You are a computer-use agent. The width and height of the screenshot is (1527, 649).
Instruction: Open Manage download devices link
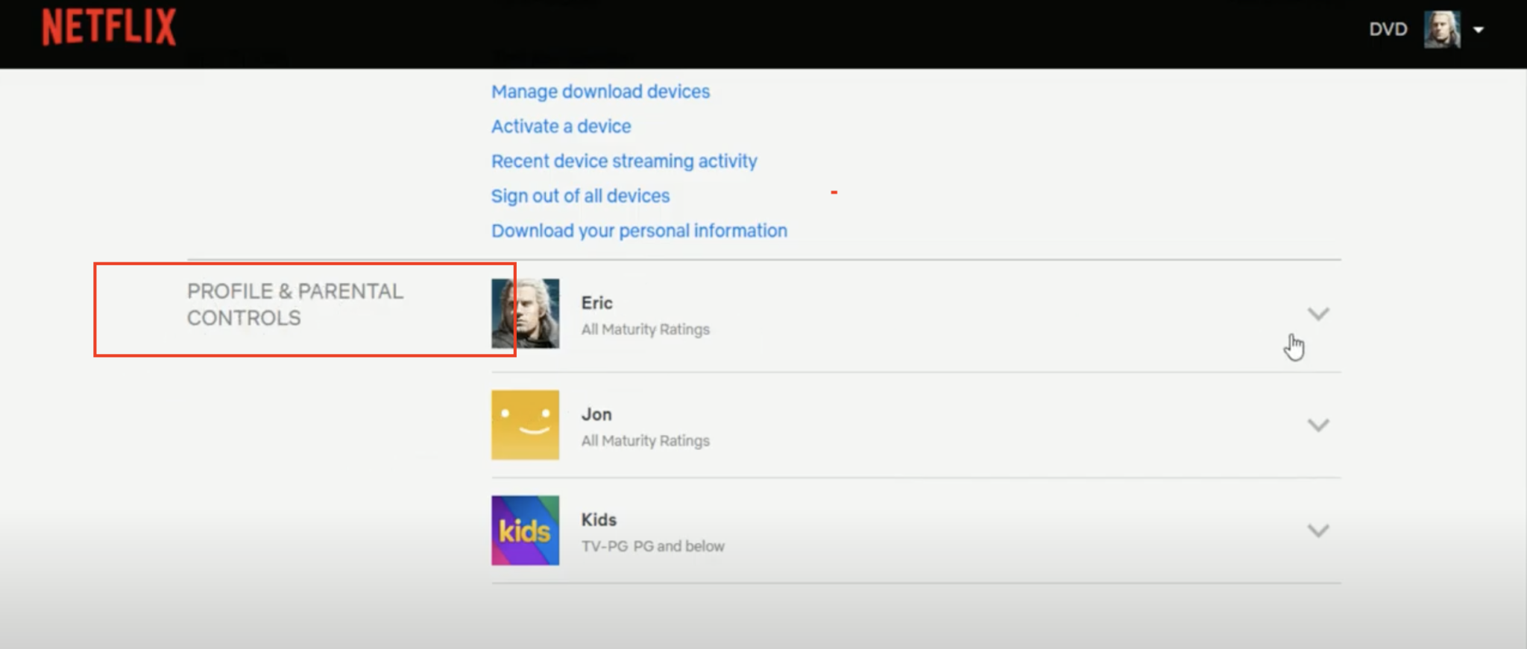tap(600, 92)
